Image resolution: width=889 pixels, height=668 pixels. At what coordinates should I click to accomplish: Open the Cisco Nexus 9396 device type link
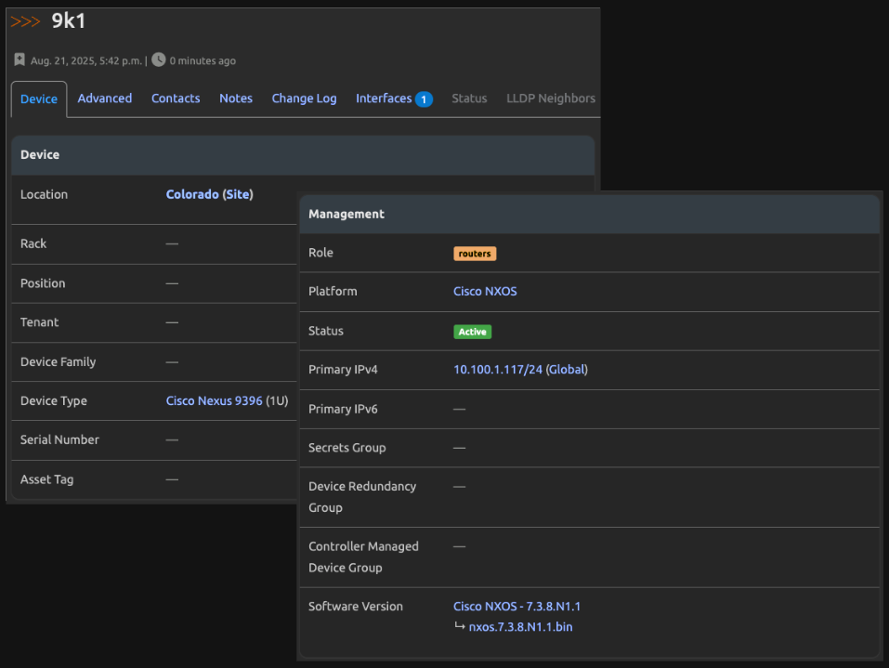[215, 400]
